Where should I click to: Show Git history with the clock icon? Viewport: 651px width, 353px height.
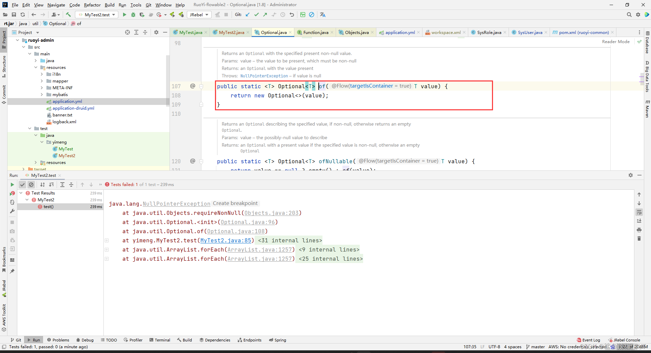point(283,15)
